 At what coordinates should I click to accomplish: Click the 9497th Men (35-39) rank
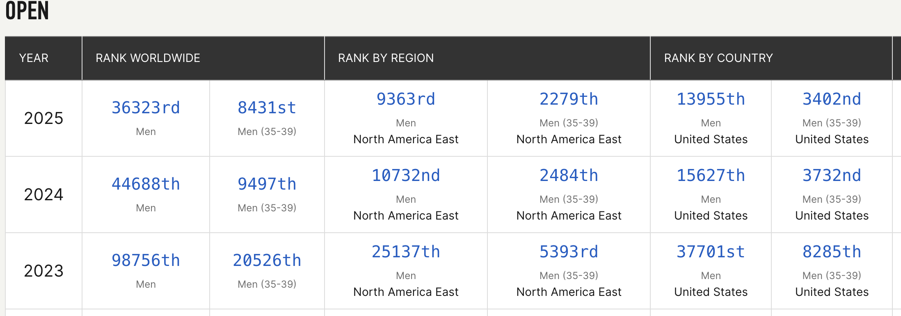pyautogui.click(x=267, y=184)
